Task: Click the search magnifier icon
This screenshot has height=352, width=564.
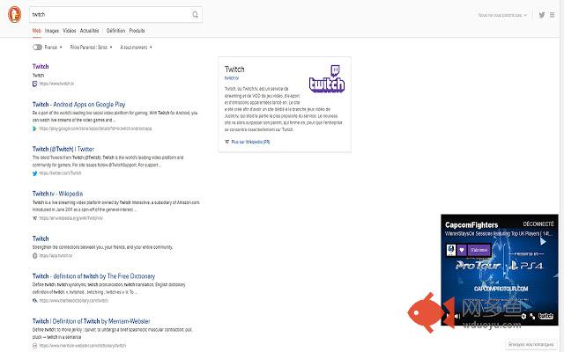Action: click(x=195, y=15)
